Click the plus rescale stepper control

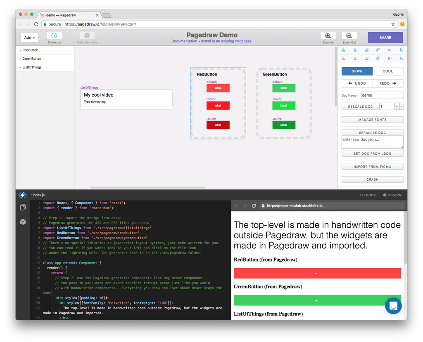[x=396, y=106]
